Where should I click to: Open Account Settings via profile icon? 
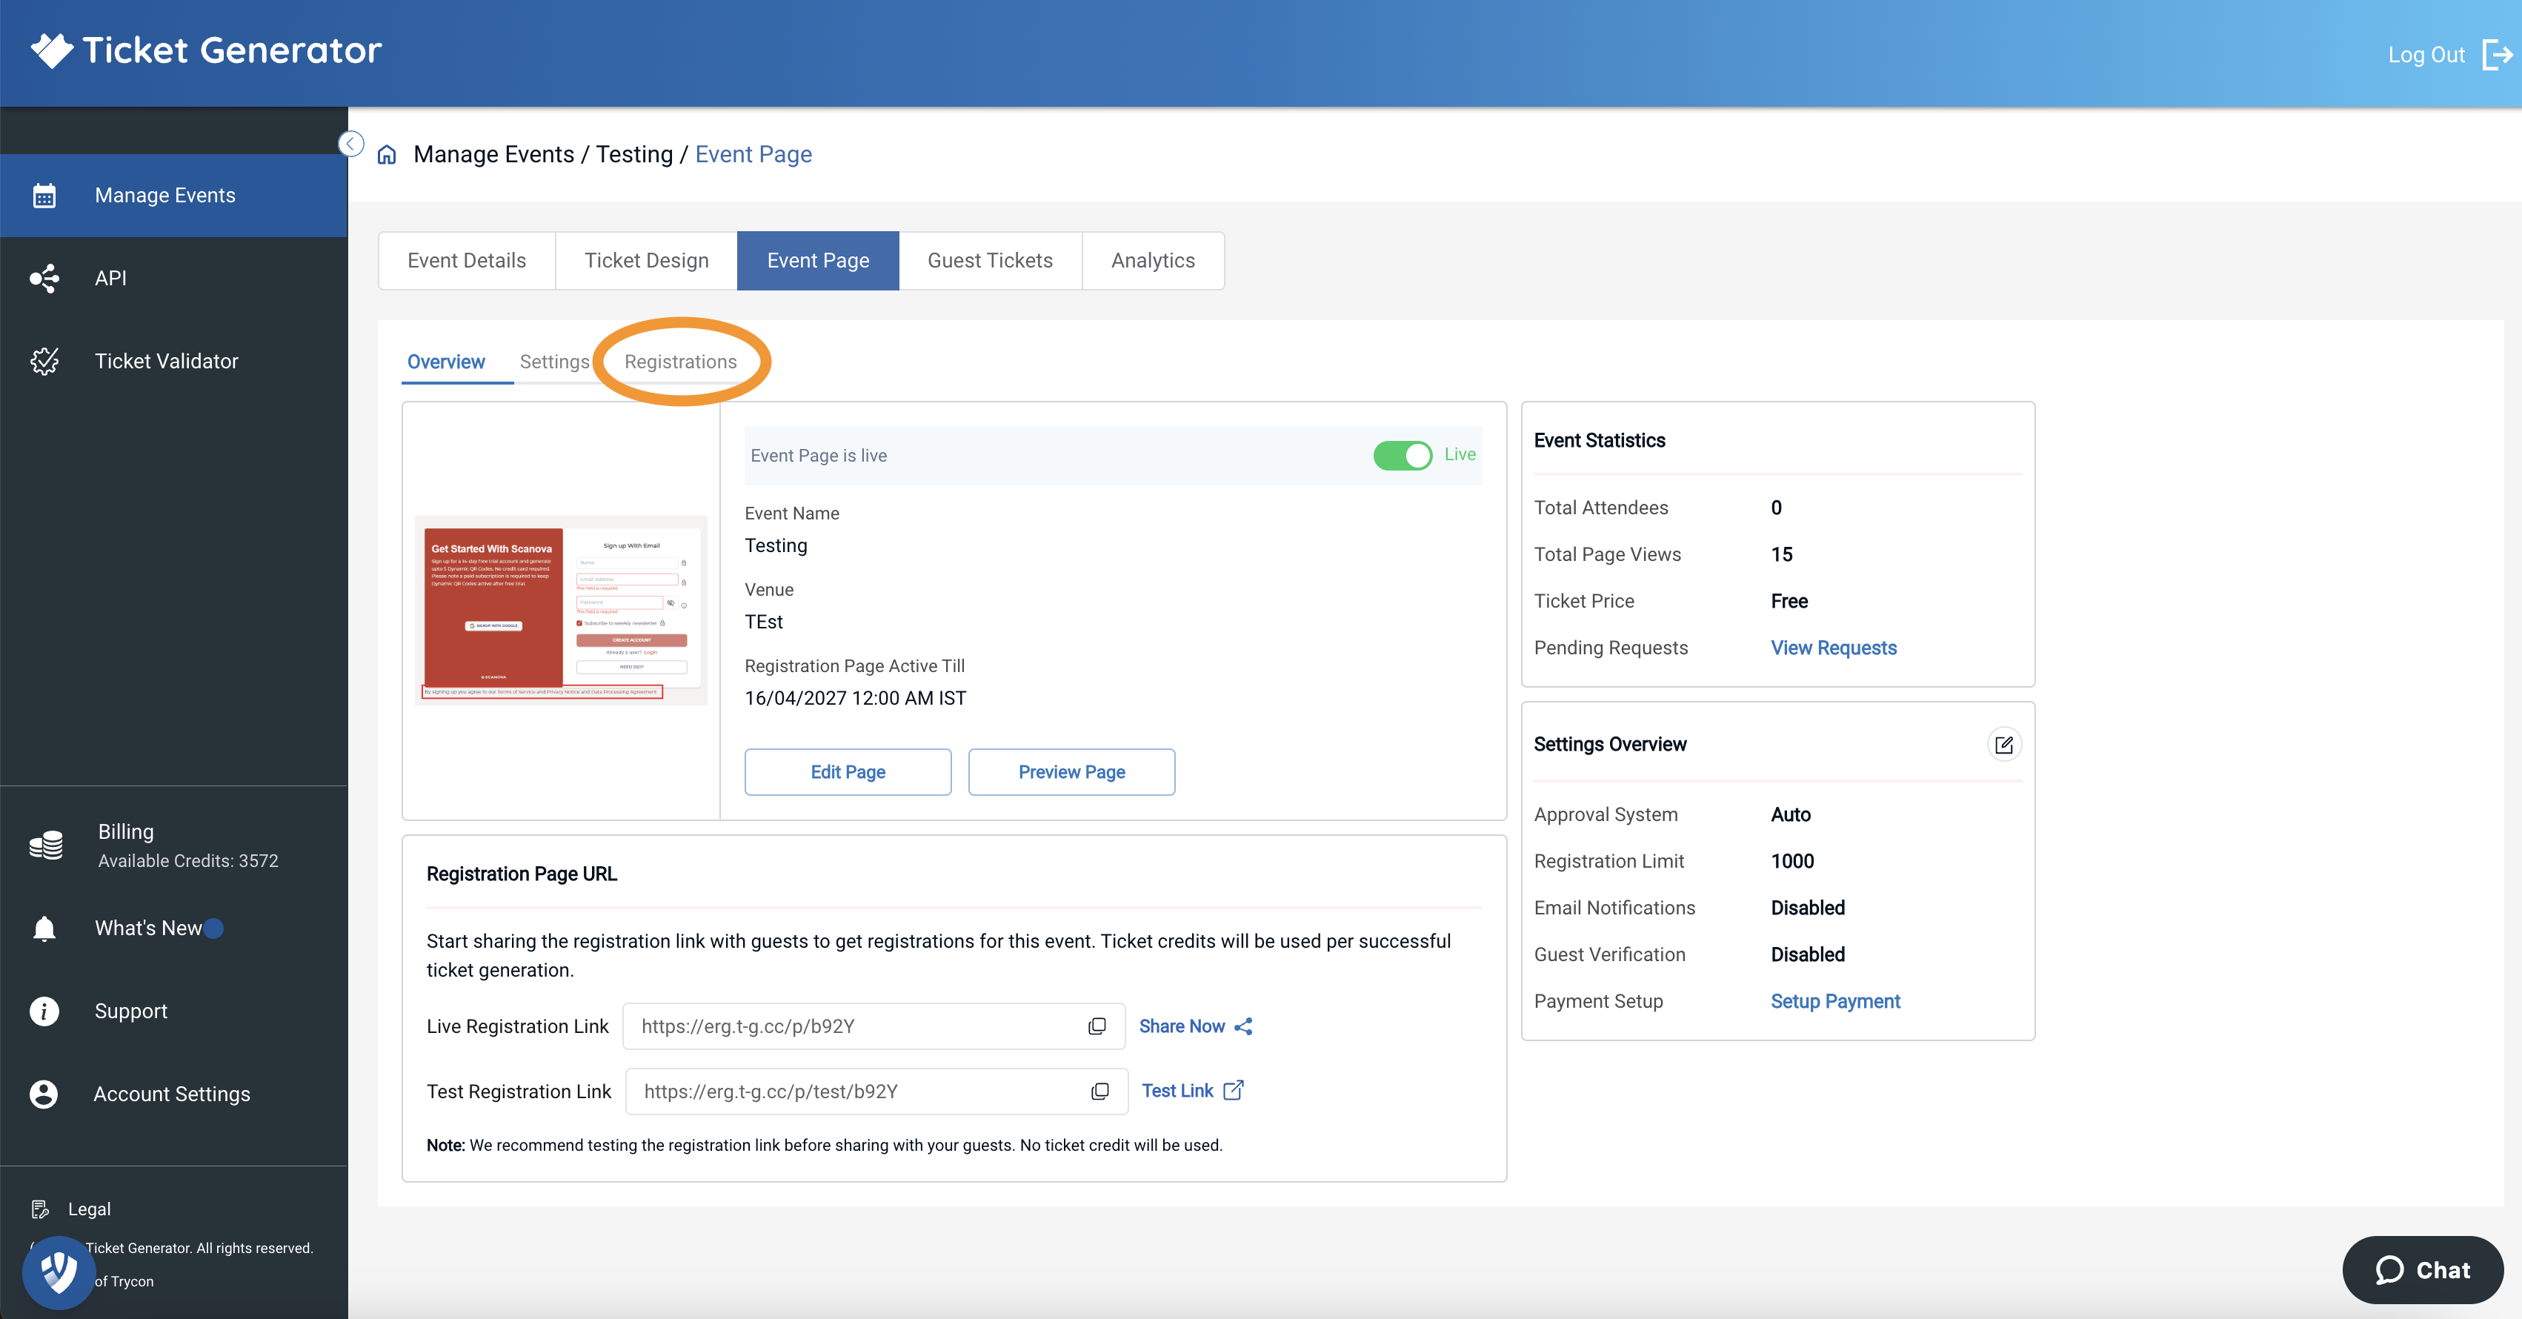click(x=44, y=1094)
